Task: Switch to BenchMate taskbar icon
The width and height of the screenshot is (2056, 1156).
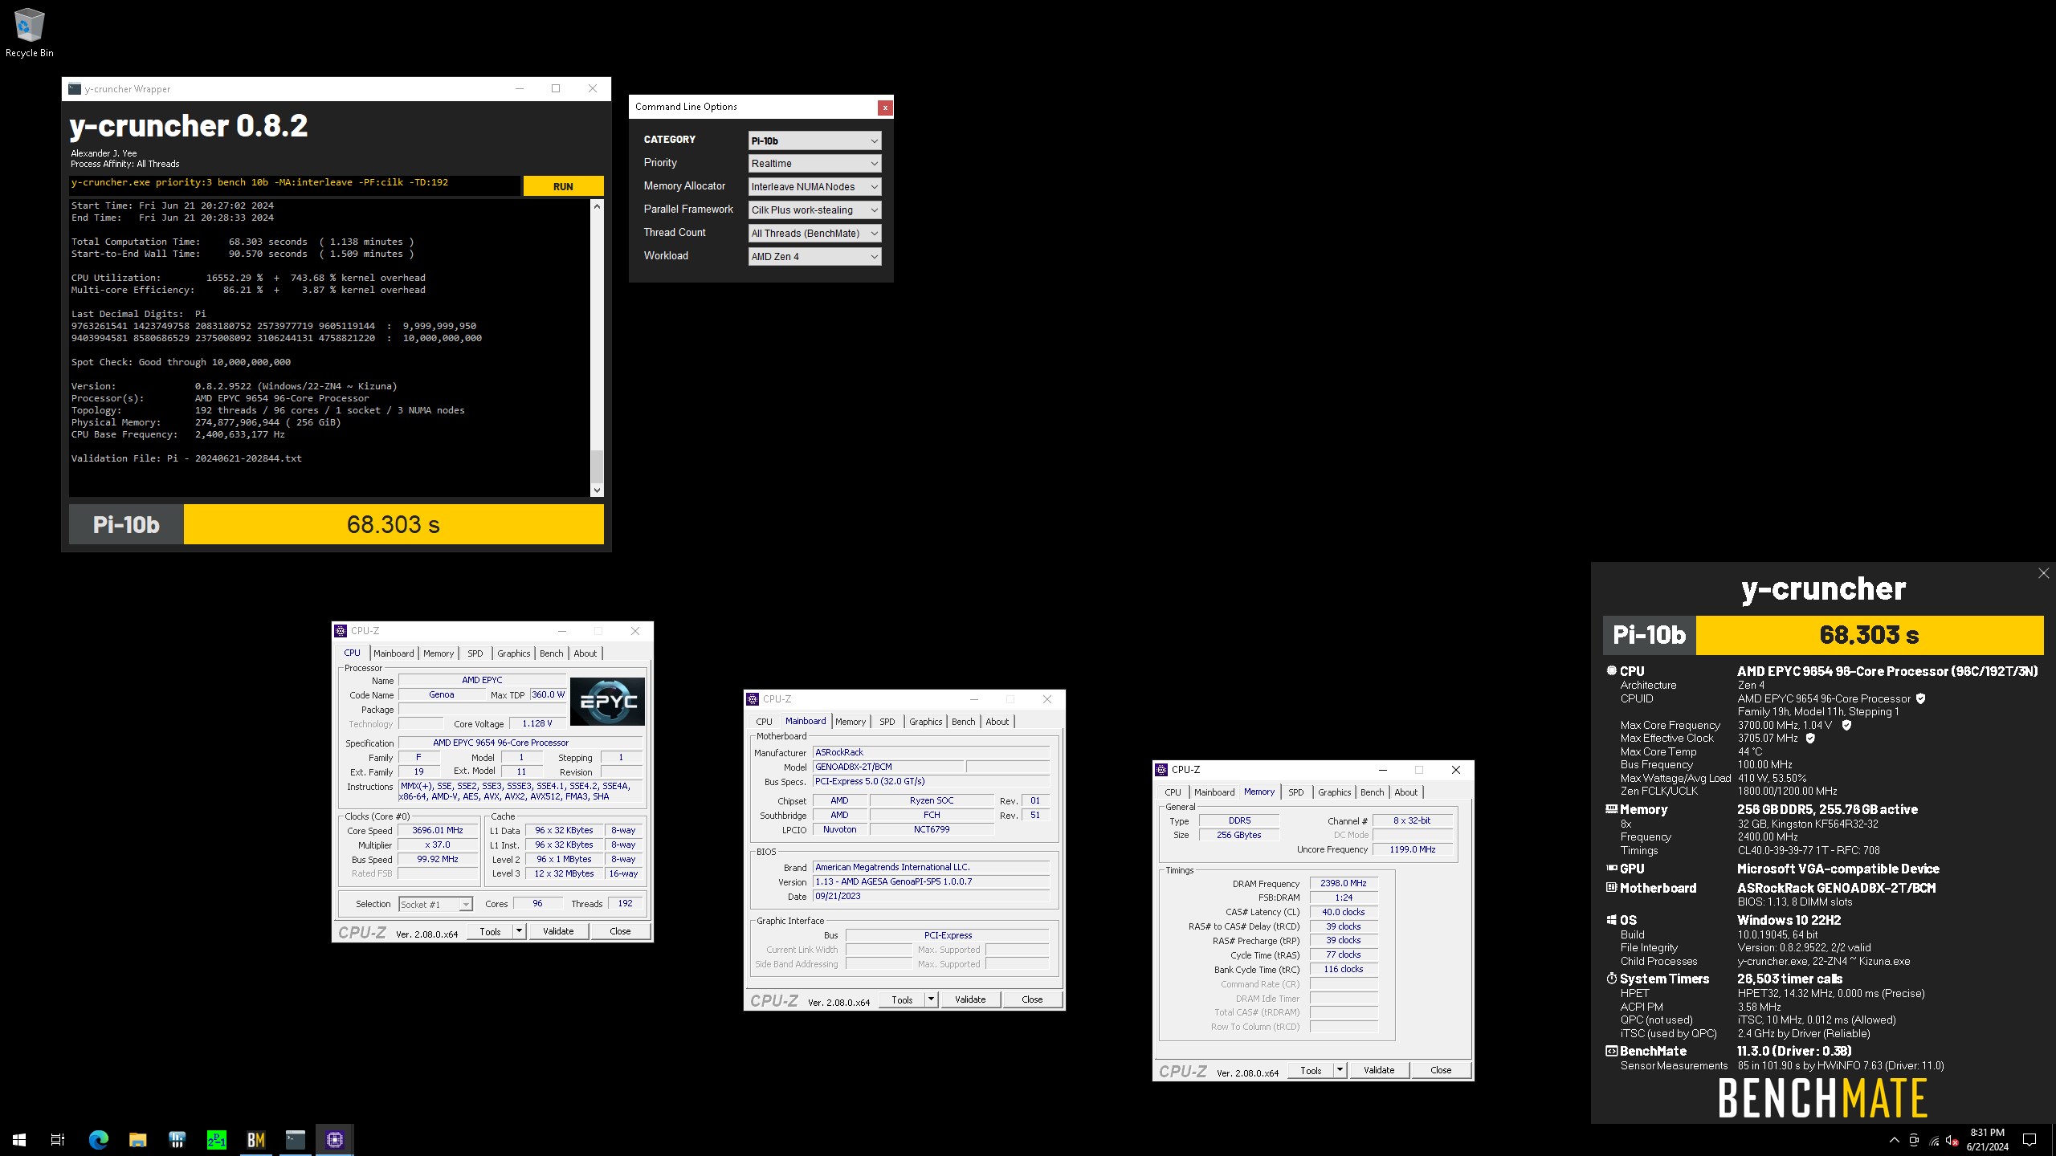Action: (x=255, y=1139)
